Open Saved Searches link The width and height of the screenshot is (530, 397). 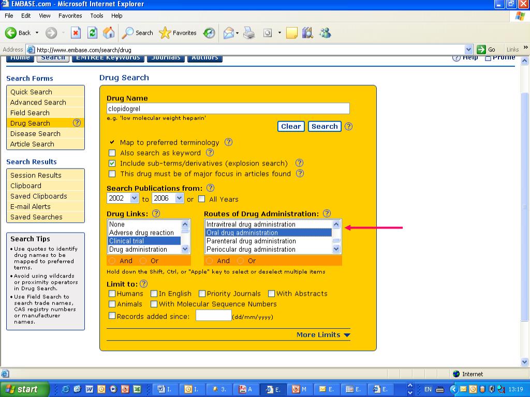pos(46,217)
